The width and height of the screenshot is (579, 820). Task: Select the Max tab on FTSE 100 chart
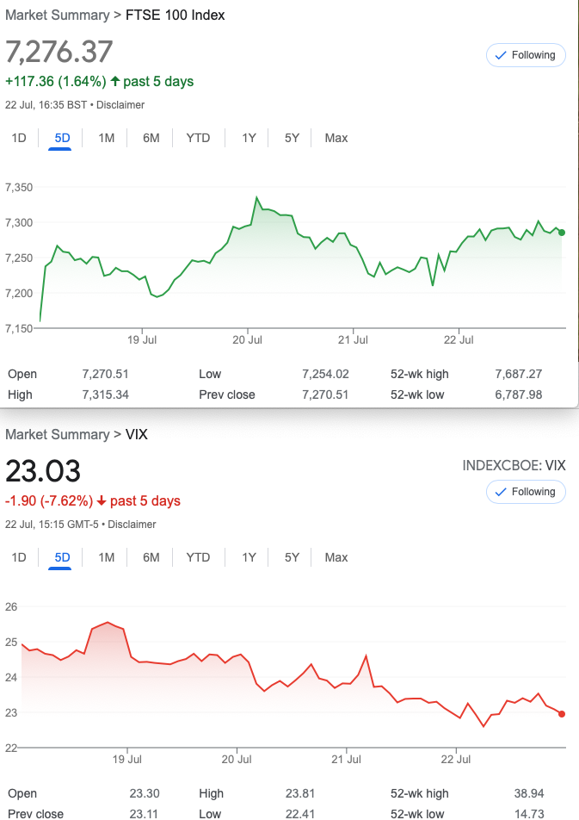[x=336, y=138]
